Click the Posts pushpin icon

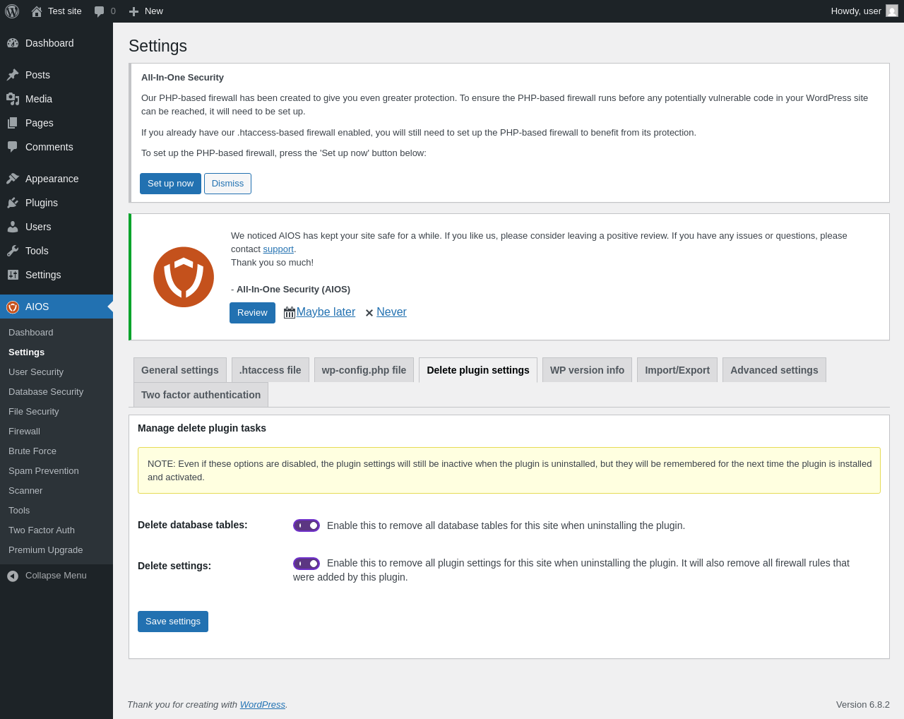[13, 75]
